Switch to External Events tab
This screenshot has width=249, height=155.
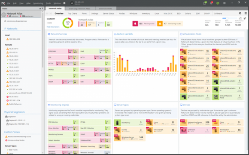tap(106, 9)
